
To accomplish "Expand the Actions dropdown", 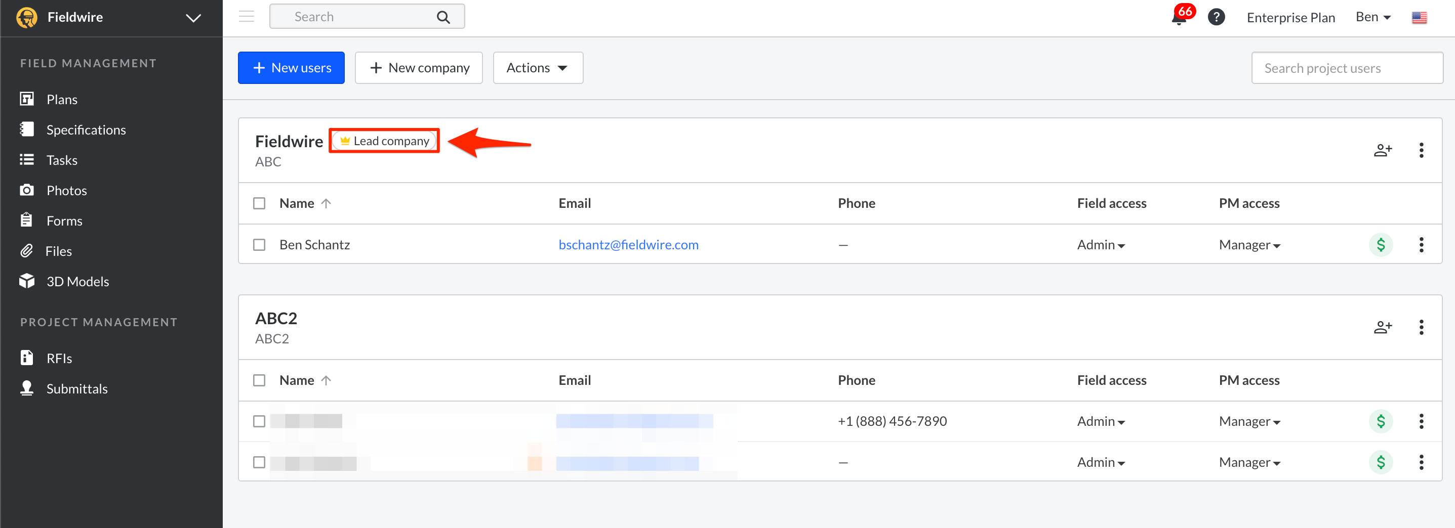I will click(537, 68).
